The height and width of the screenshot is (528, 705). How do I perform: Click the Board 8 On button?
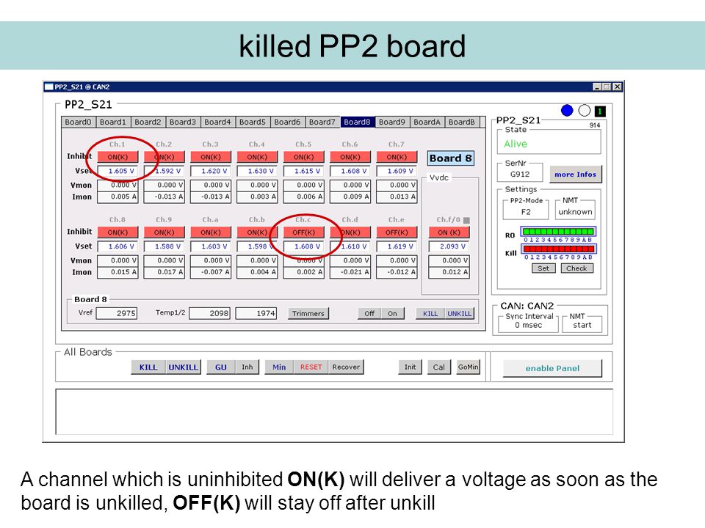click(392, 313)
